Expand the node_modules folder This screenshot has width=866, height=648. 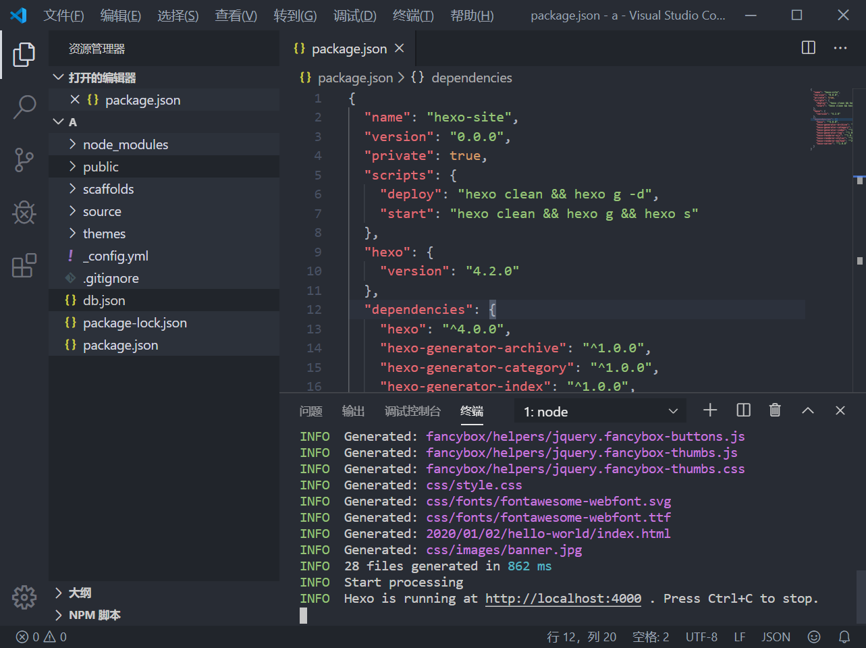(x=125, y=144)
